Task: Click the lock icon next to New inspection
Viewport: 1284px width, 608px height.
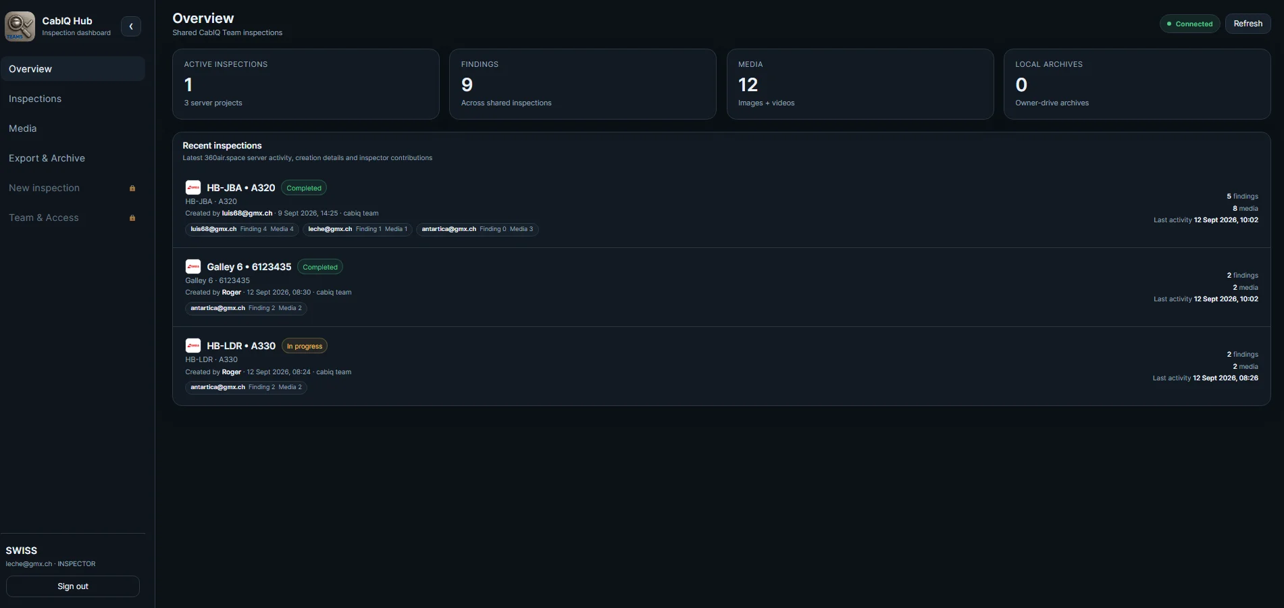Action: (x=132, y=188)
